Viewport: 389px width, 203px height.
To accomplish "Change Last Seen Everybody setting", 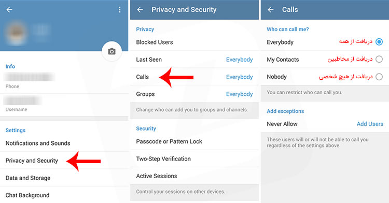I will coord(239,60).
